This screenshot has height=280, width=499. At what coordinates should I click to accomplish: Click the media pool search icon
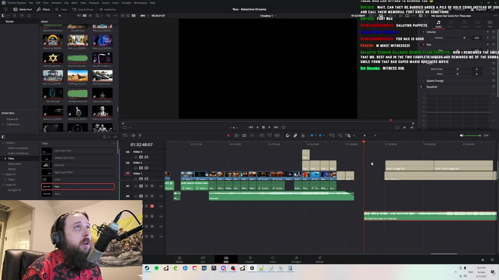pos(97,16)
